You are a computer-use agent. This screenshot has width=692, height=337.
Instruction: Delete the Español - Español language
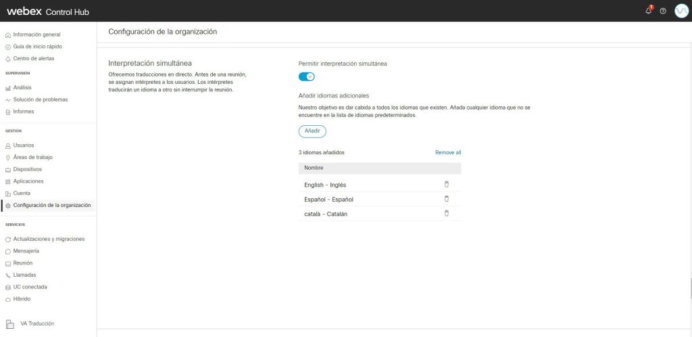pos(446,199)
